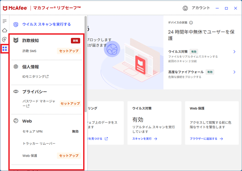Open the scan icon in left sidebar
This screenshot has width=242, height=171.
pyautogui.click(x=5, y=39)
